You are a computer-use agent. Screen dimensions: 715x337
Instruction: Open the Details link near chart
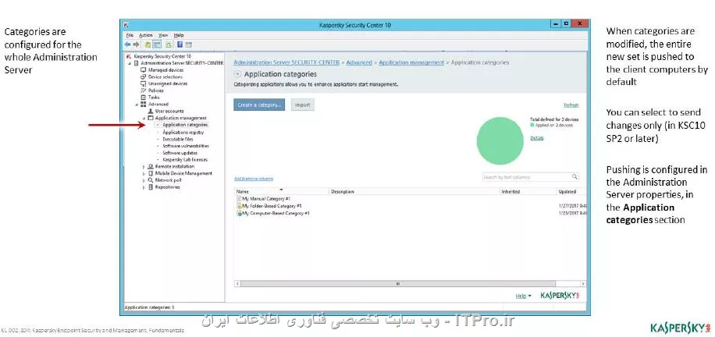(537, 138)
